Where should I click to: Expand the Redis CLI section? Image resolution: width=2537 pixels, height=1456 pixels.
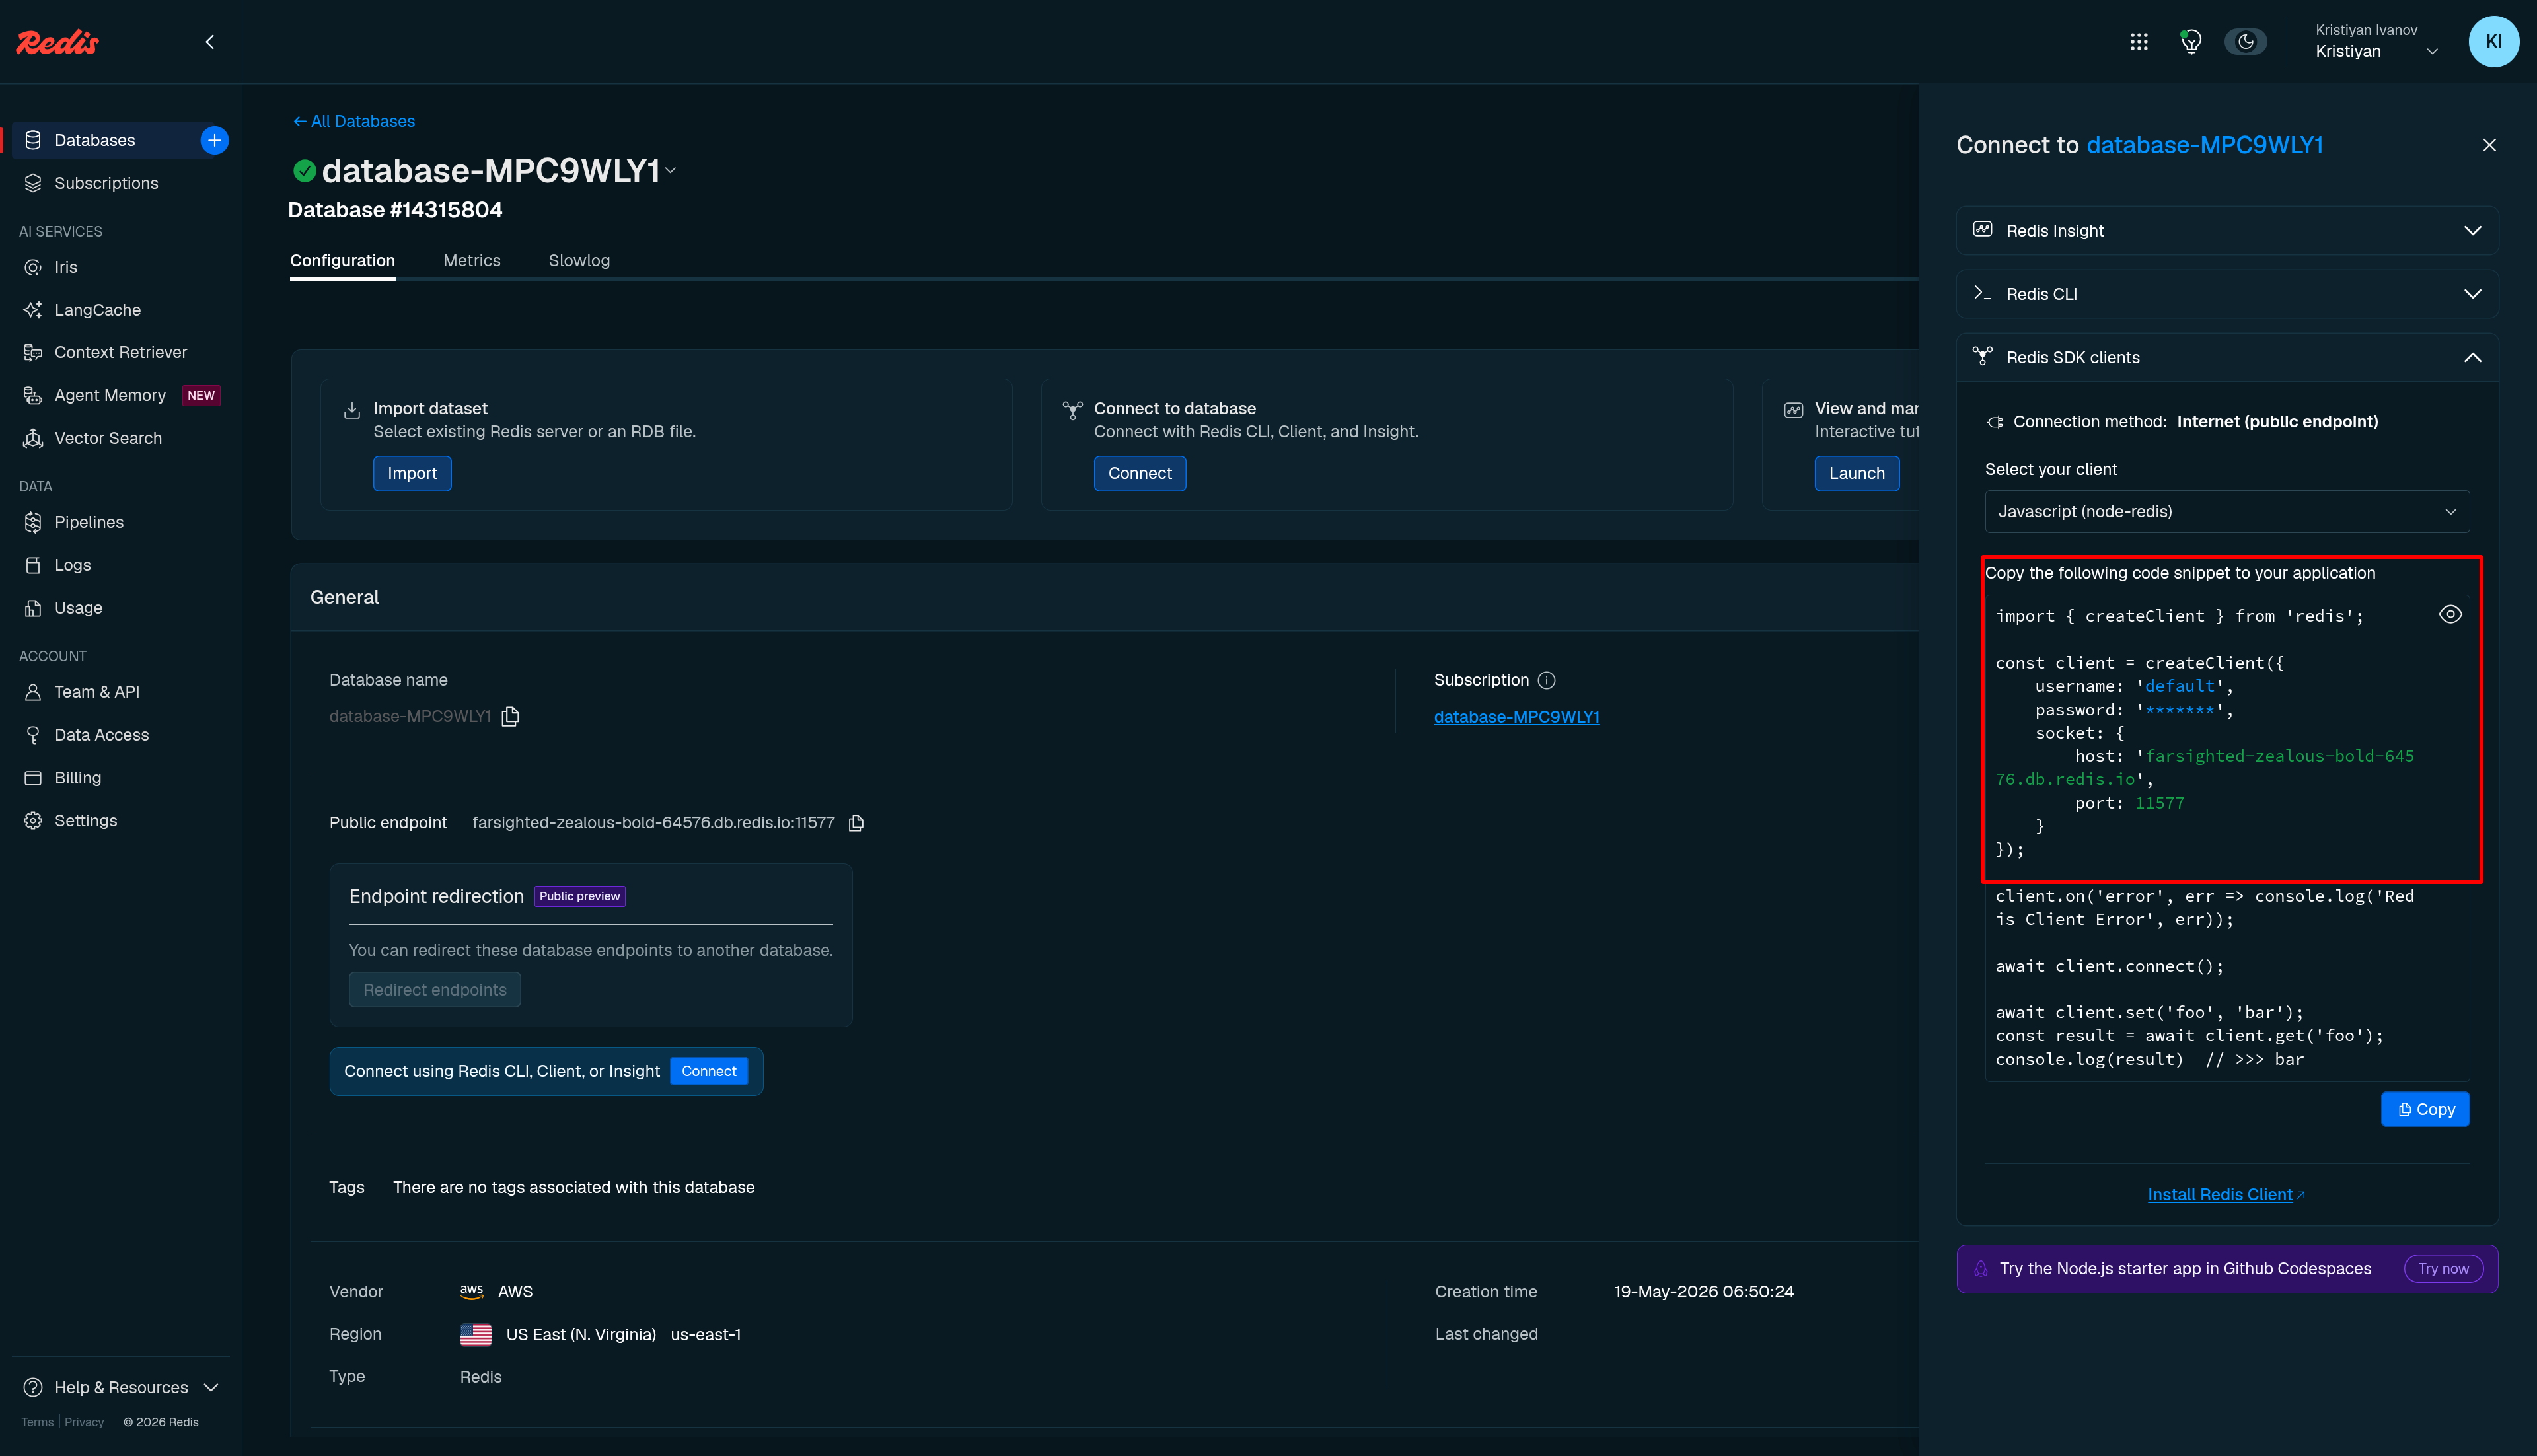[x=2227, y=294]
